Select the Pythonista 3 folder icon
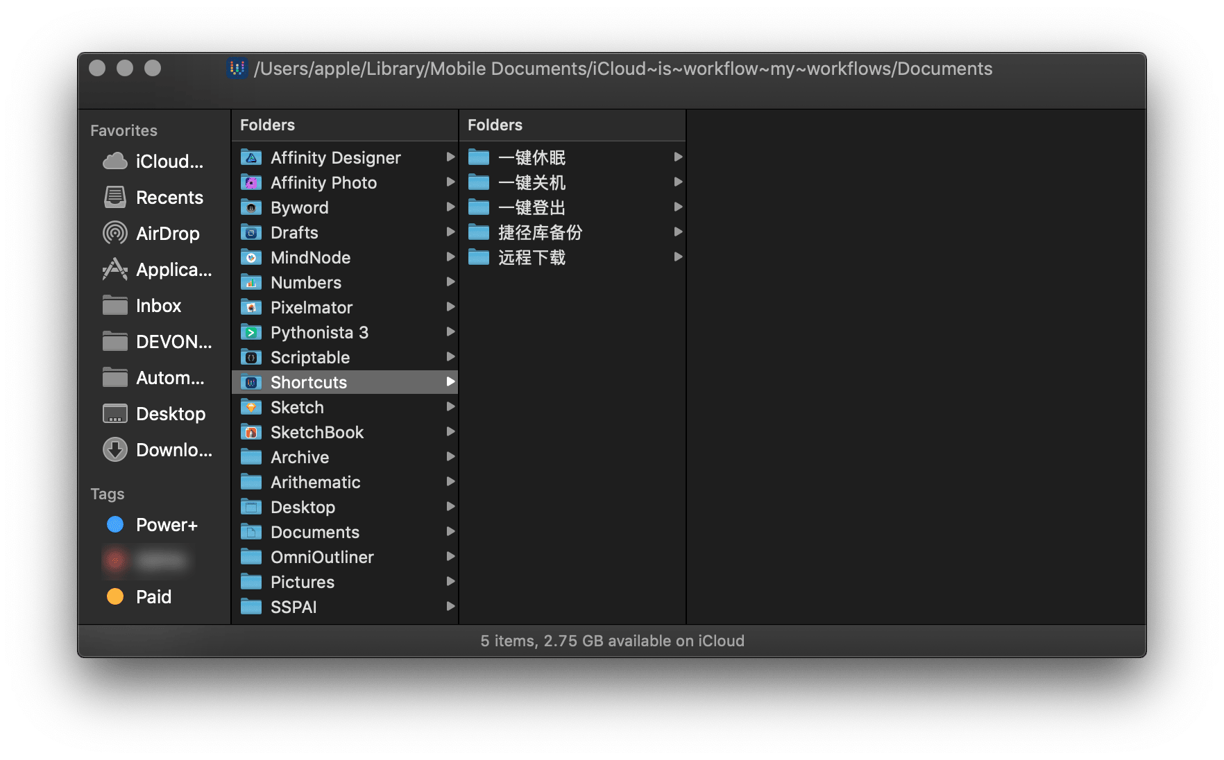Screen dimensions: 1224x760 [x=251, y=332]
